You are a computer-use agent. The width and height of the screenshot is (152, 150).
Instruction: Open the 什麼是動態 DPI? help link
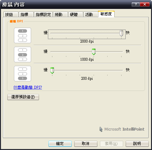[x=28, y=87]
